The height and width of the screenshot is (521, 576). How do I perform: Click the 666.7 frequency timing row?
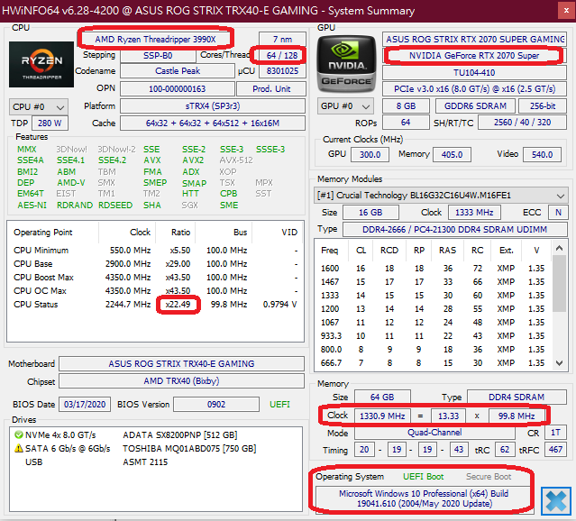pos(433,363)
